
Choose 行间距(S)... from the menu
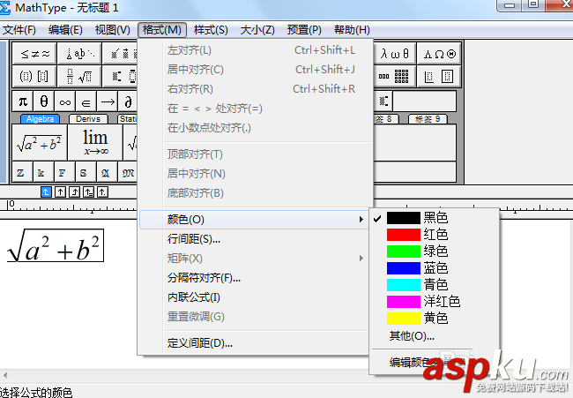tap(255, 239)
